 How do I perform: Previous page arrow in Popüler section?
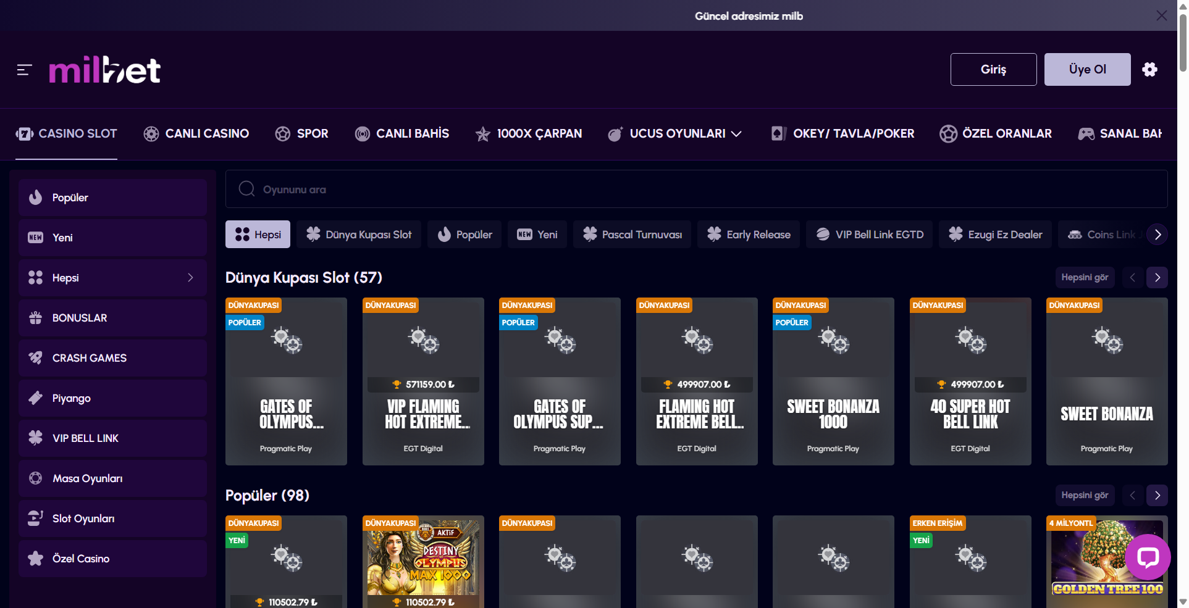point(1133,496)
